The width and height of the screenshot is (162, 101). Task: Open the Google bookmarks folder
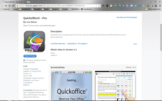click(x=64, y=9)
